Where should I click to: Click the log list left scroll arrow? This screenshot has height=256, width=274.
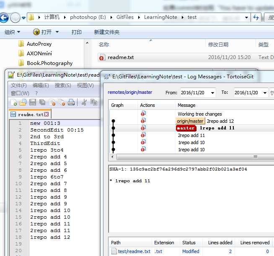tap(112, 157)
